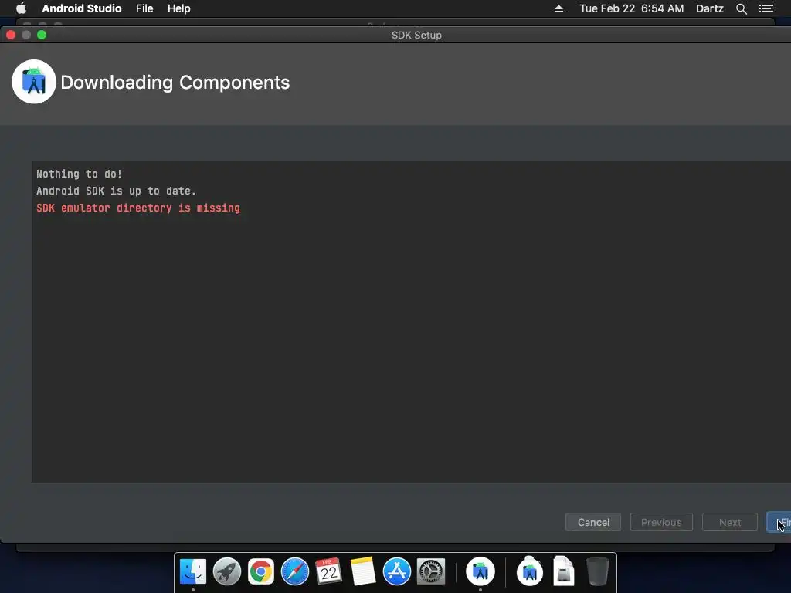This screenshot has height=593, width=791.
Task: Click the Finish button
Action: [779, 523]
